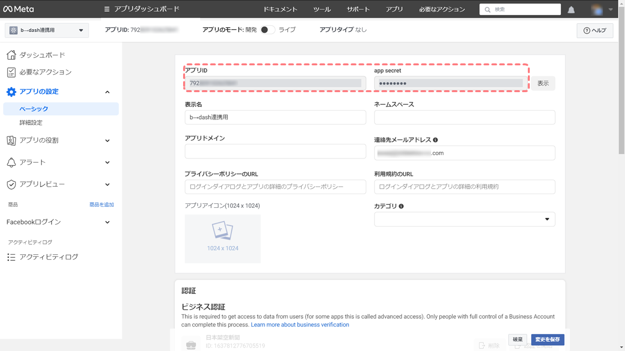Click the ダッシュボード home icon
The image size is (625, 351).
coord(11,55)
